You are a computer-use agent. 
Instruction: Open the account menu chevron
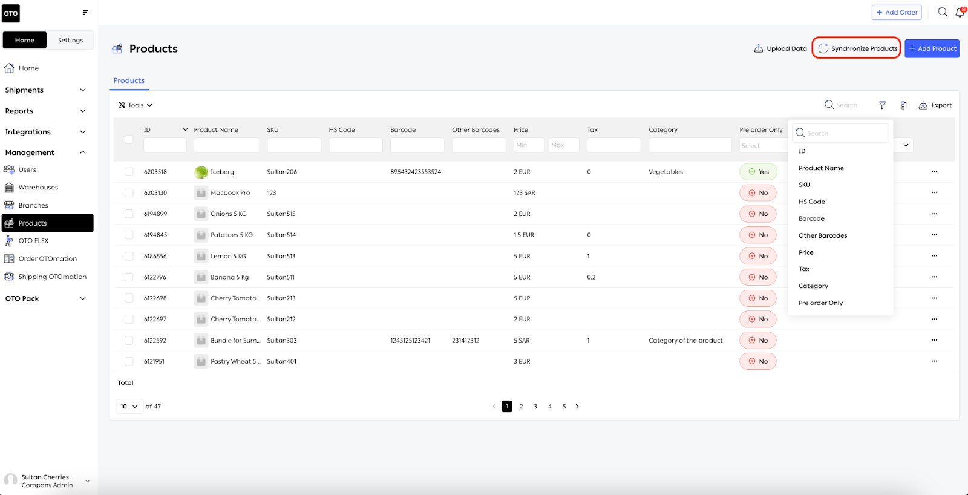click(x=88, y=481)
